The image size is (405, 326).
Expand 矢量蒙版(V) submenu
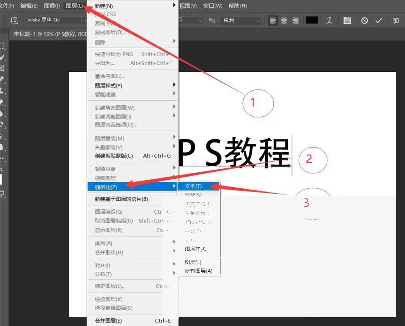pos(133,147)
